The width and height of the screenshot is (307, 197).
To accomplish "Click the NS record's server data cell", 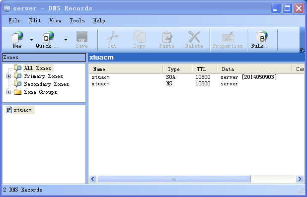I will coord(230,84).
